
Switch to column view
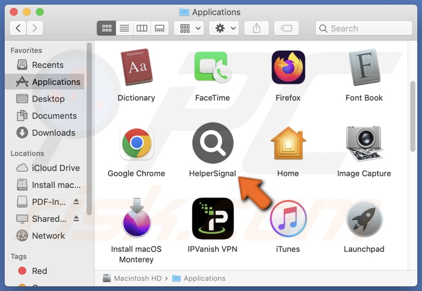point(142,28)
